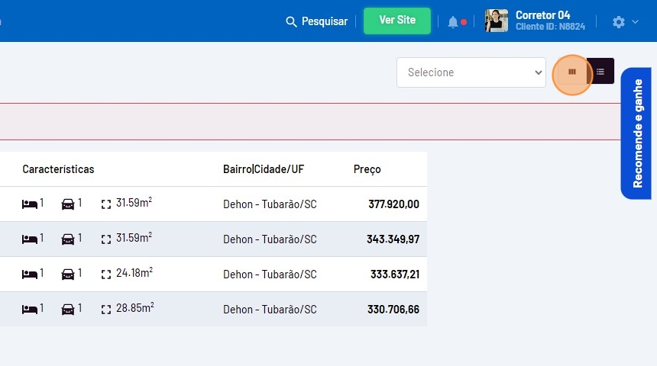Click area icon beside 28.85m²
This screenshot has height=366, width=657.
106,310
